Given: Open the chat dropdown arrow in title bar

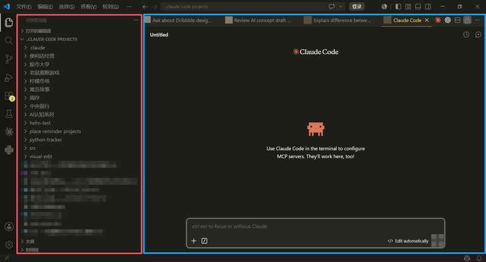Looking at the screenshot, I should (341, 7).
